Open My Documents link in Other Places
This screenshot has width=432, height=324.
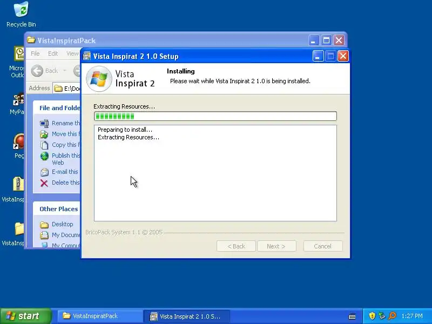point(66,235)
